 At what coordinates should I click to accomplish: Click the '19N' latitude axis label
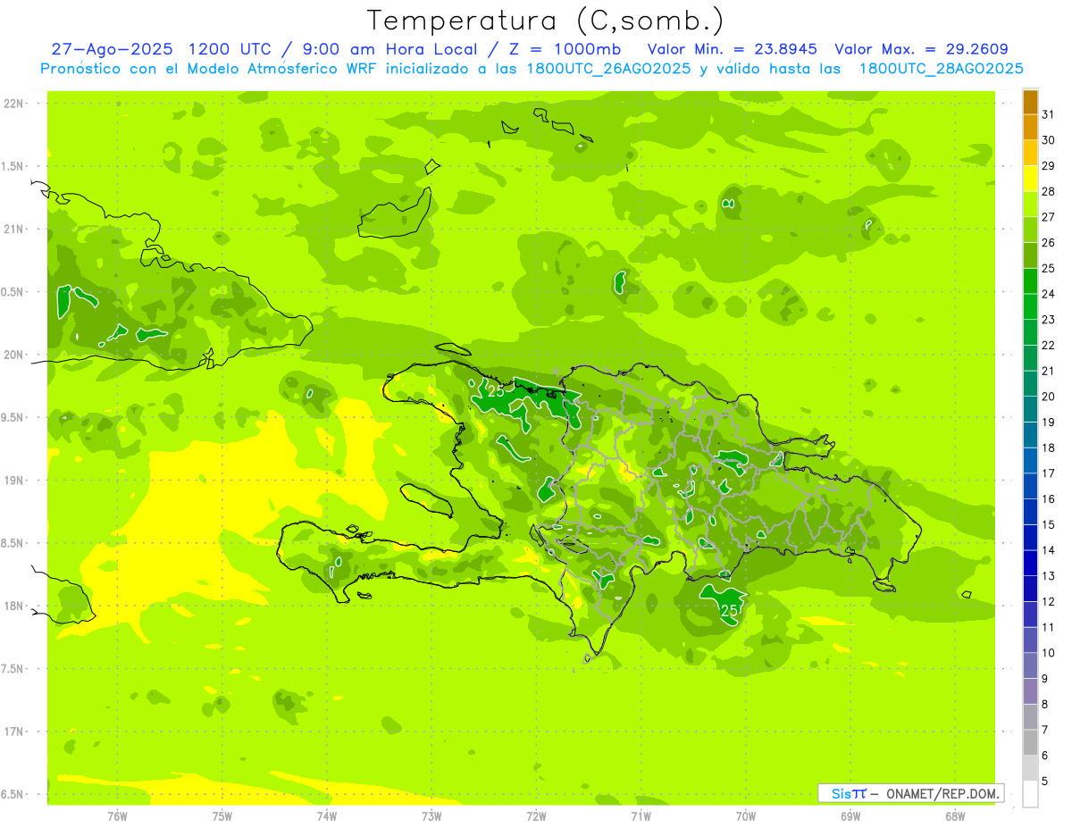pyautogui.click(x=14, y=480)
